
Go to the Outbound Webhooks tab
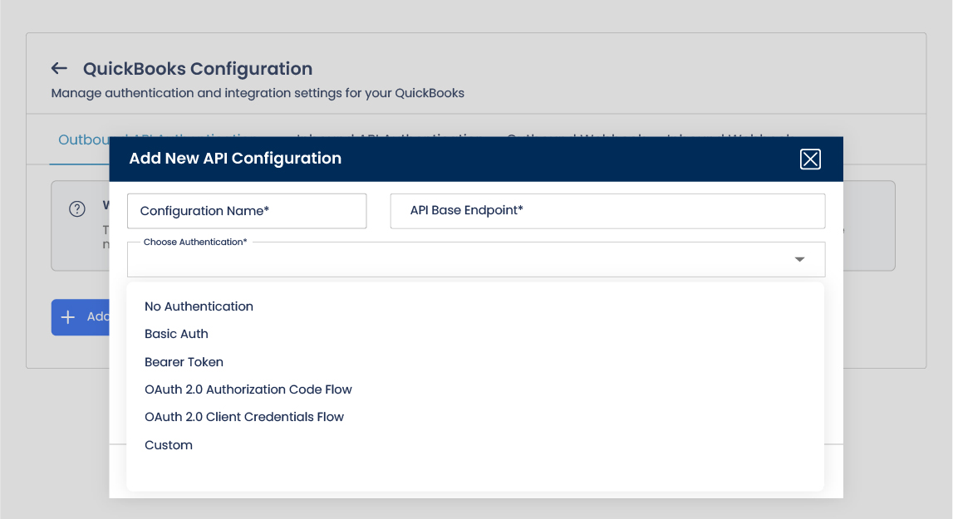(x=565, y=133)
